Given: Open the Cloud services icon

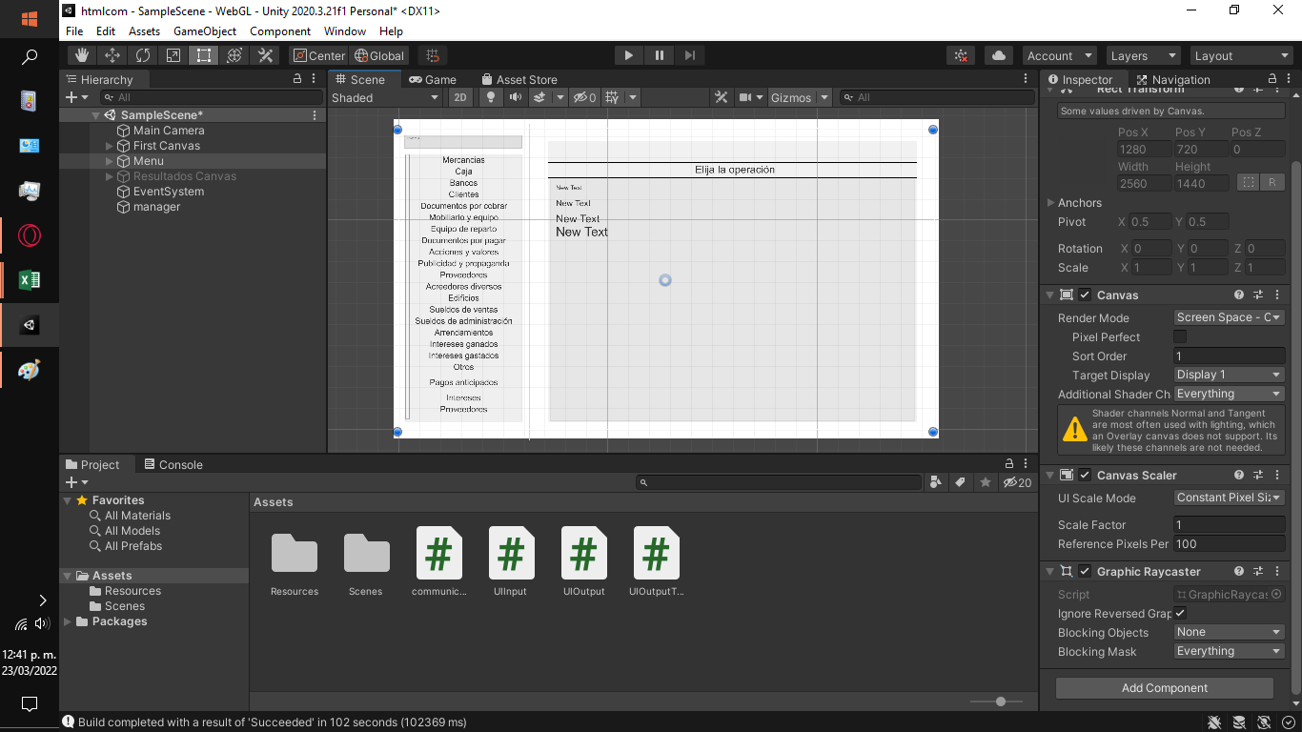Looking at the screenshot, I should tap(998, 55).
